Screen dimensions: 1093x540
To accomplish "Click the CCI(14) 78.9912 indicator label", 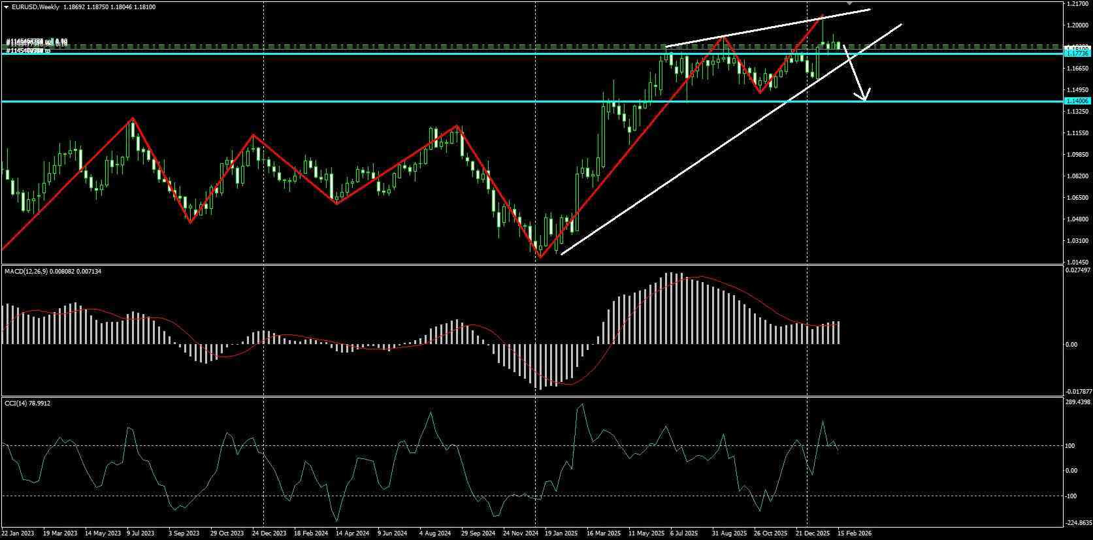I will point(27,404).
